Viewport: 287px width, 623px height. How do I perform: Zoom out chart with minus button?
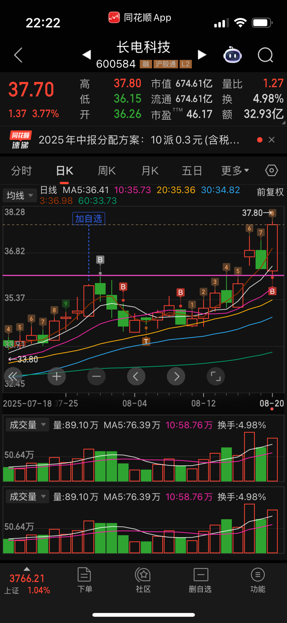click(96, 376)
